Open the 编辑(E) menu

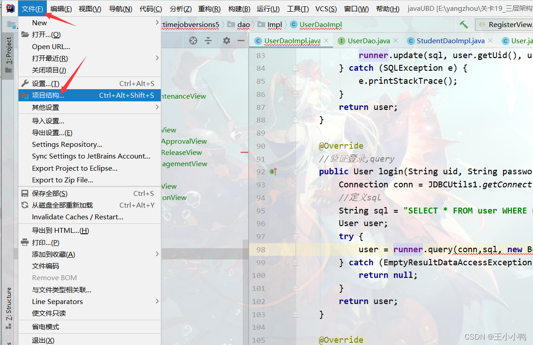[61, 9]
